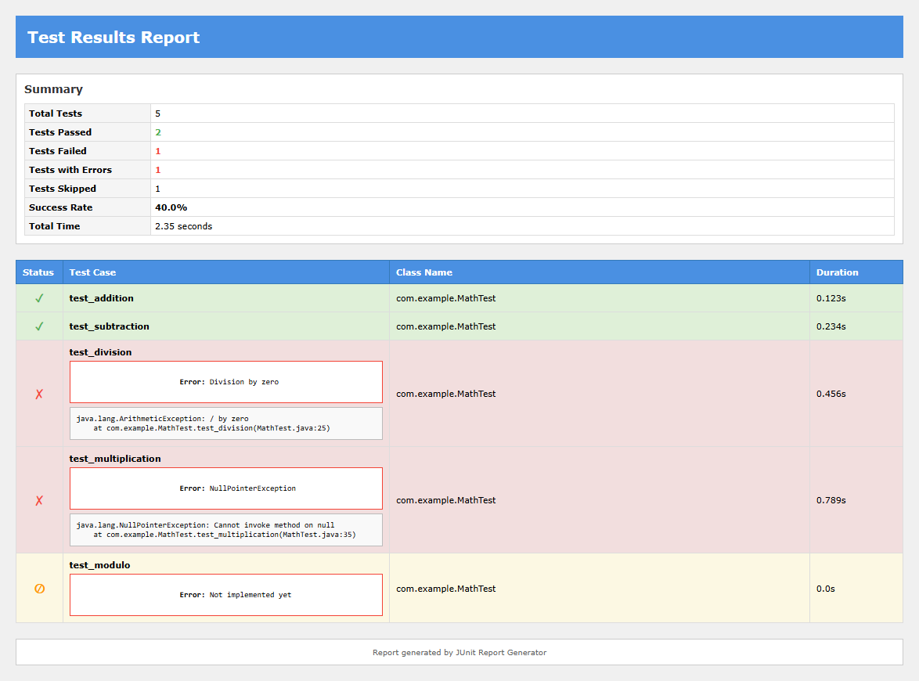Viewport: 919px width, 681px height.
Task: Click the 0.789s duration value
Action: pos(831,500)
